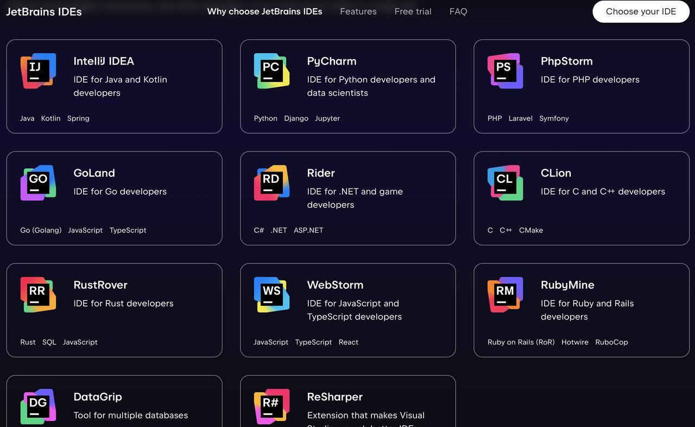
Task: Jump to the FAQ nav item
Action: point(458,11)
